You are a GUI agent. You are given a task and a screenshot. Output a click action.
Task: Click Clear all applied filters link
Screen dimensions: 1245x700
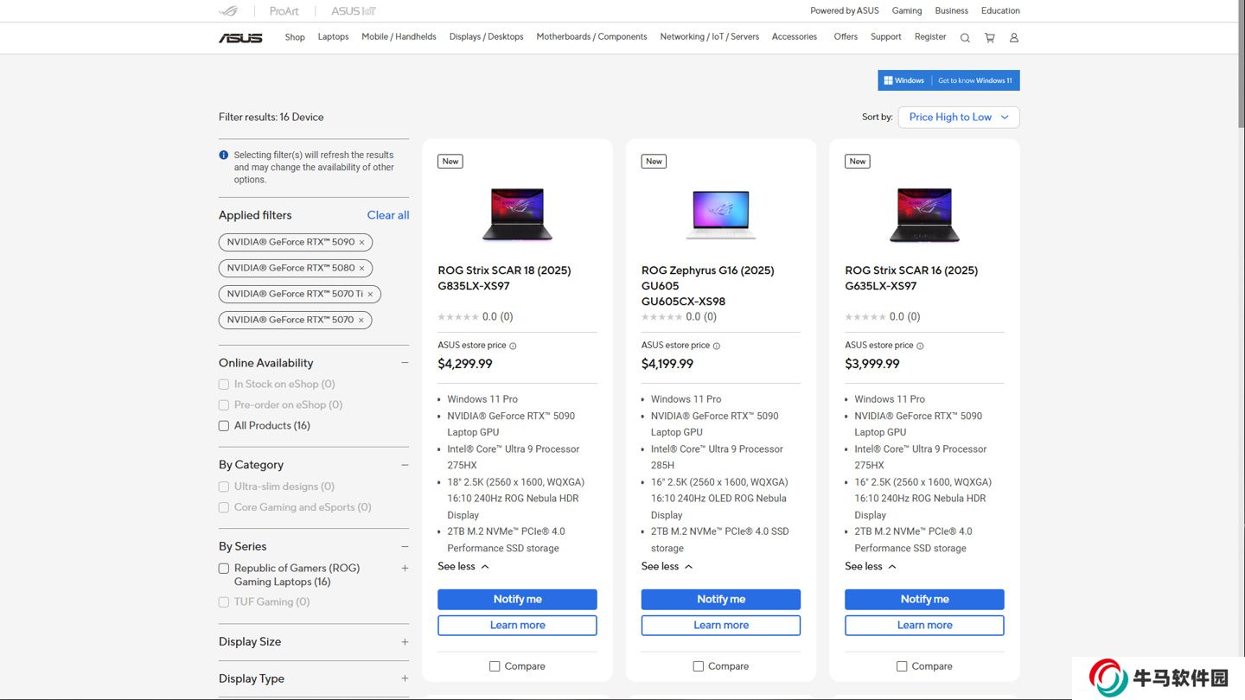coord(387,215)
